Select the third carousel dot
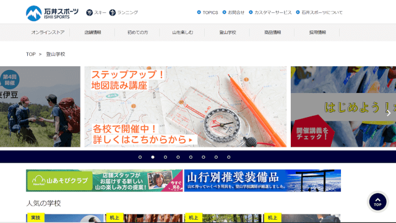The height and width of the screenshot is (223, 396). tap(165, 157)
